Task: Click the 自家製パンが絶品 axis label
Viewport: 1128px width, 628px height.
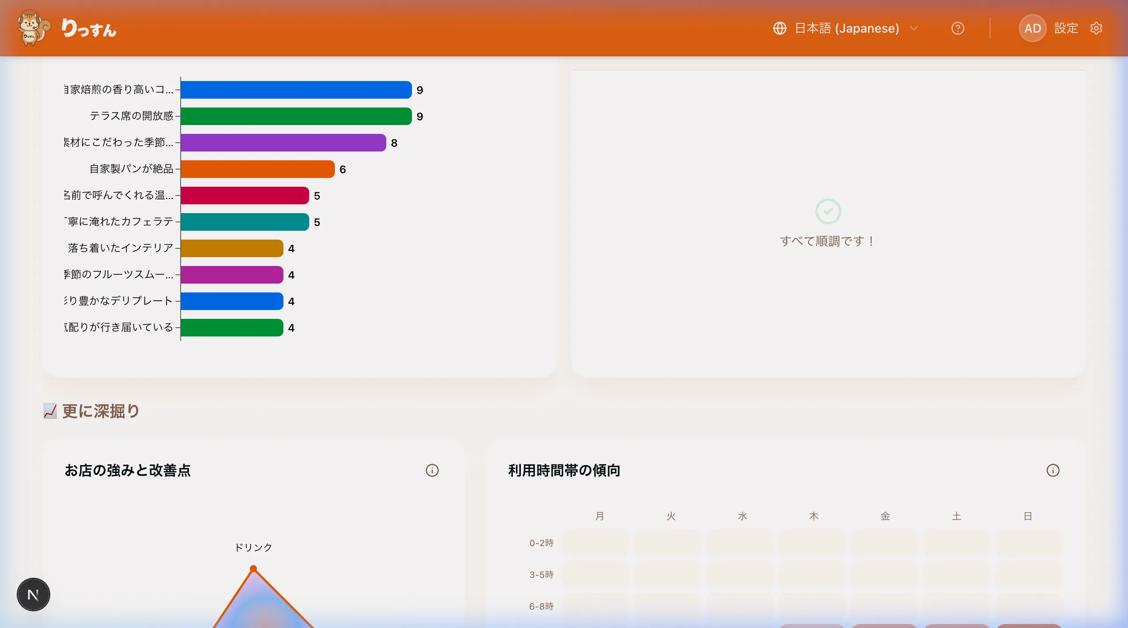Action: [x=131, y=169]
